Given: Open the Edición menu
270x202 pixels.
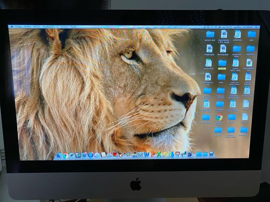Looking at the screenshot, I should click(x=37, y=27).
